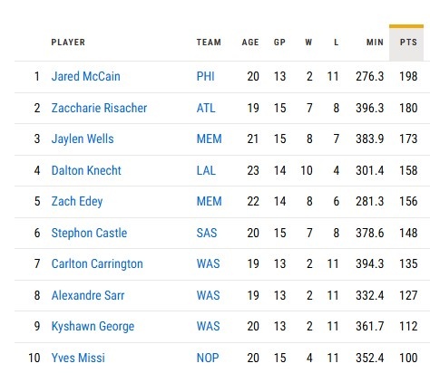The width and height of the screenshot is (430, 373).
Task: Sort by the GP column header
Action: pos(279,43)
